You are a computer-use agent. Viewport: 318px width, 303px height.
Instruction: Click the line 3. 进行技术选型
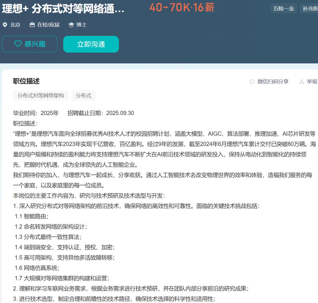click(x=114, y=299)
